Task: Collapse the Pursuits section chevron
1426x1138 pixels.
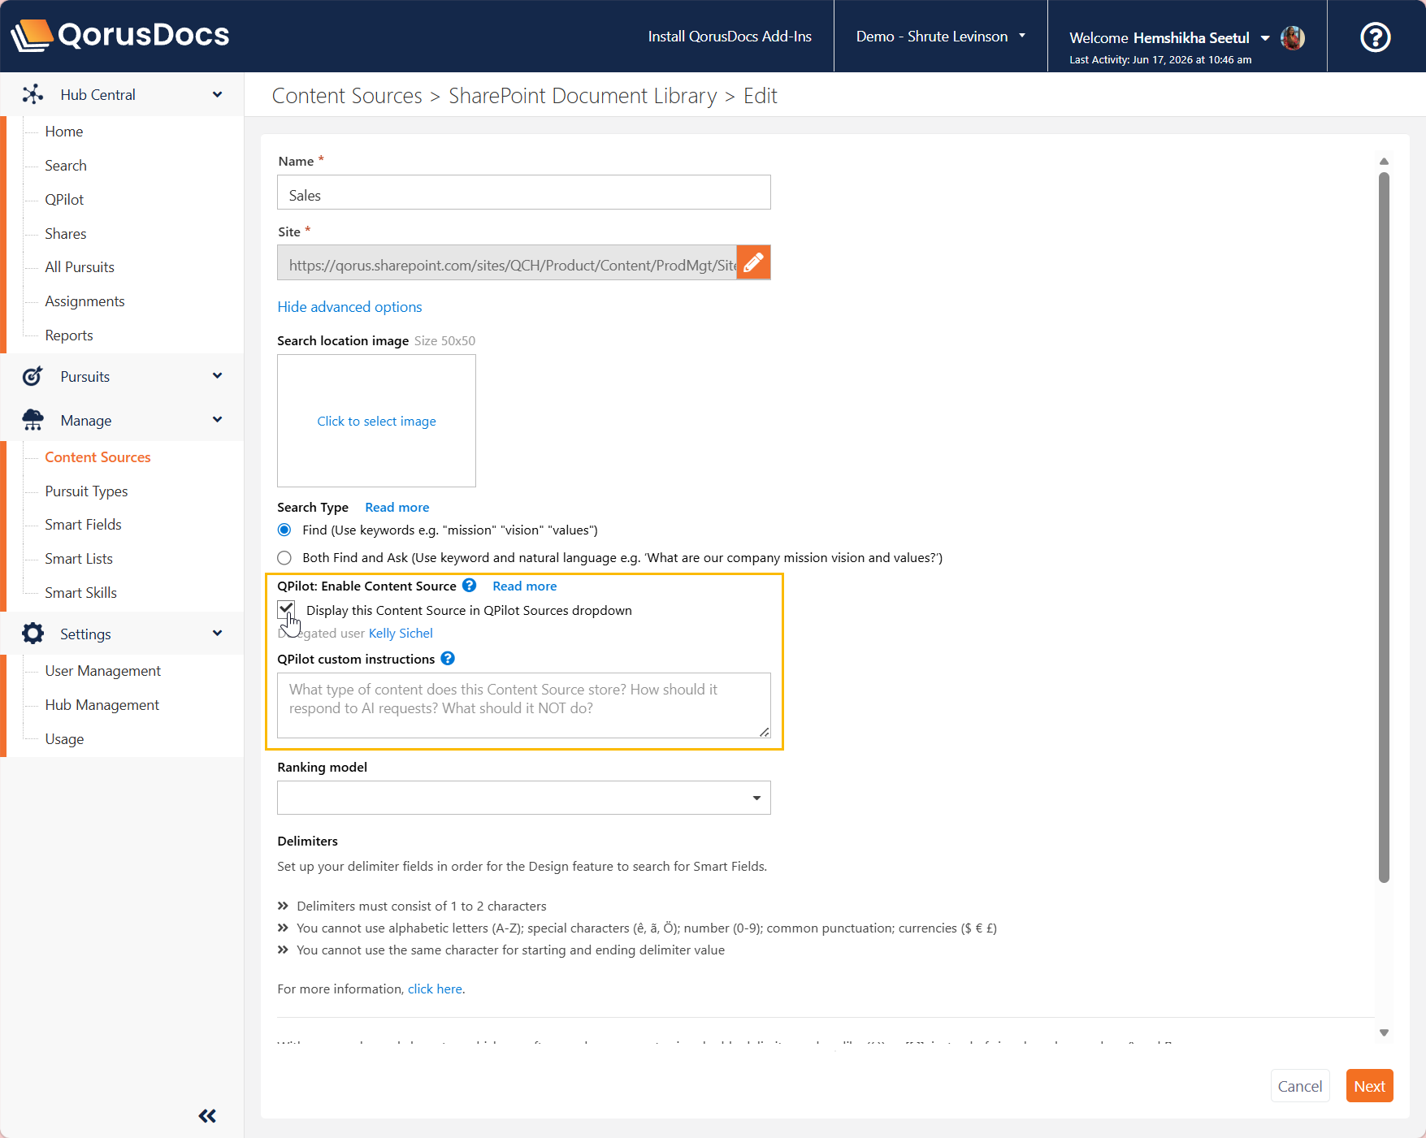Action: [x=217, y=375]
